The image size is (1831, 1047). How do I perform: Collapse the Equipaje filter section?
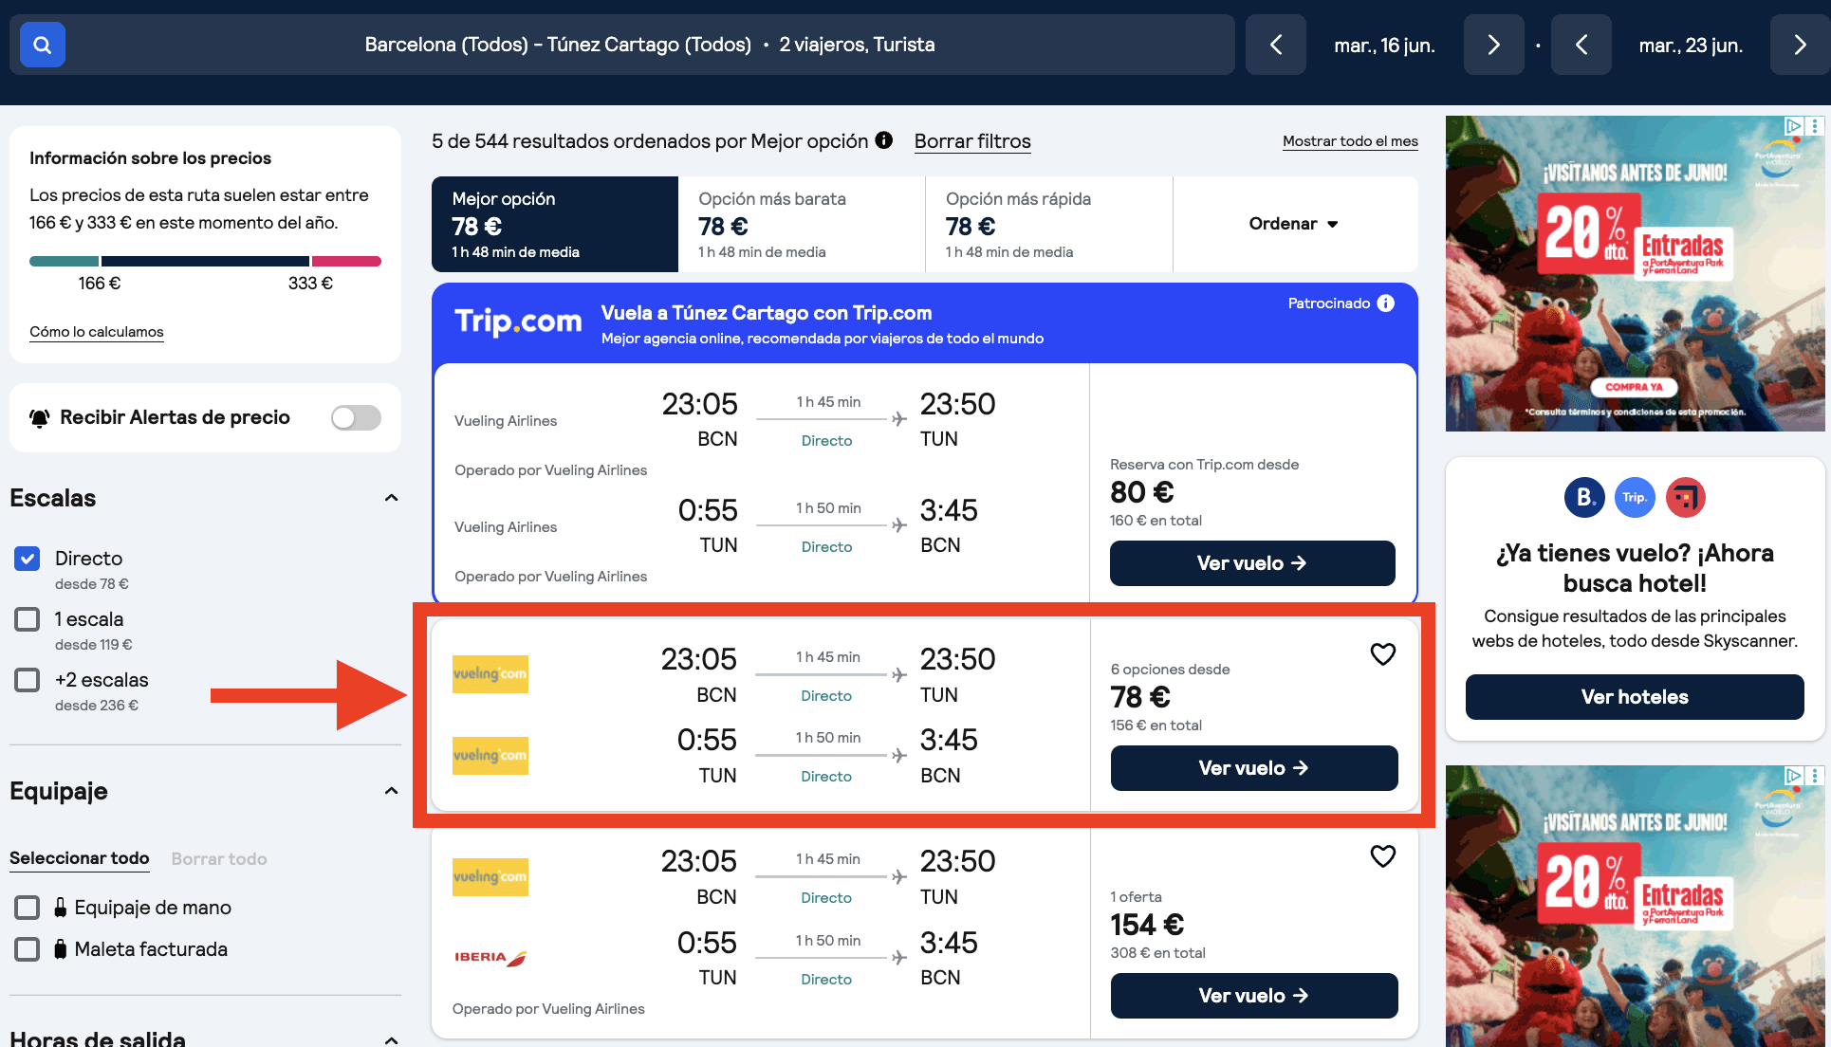(391, 791)
